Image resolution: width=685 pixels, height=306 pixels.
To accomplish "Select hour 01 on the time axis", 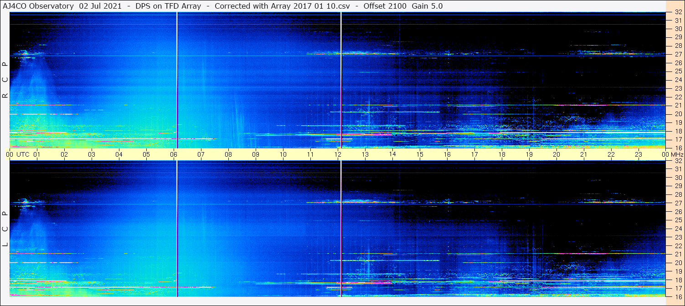I will click(x=37, y=154).
